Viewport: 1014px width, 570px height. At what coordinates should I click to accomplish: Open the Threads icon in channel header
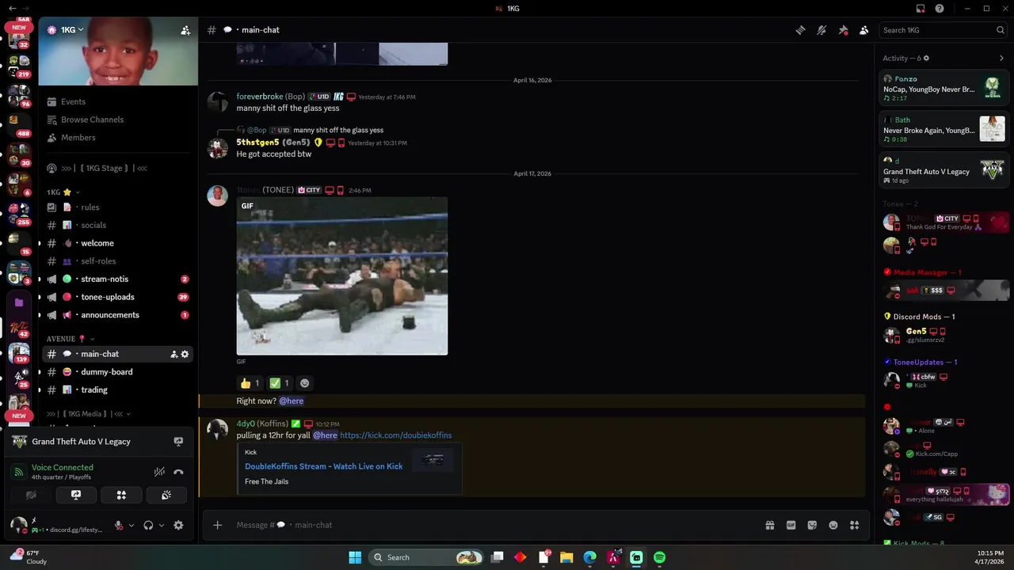(x=801, y=30)
